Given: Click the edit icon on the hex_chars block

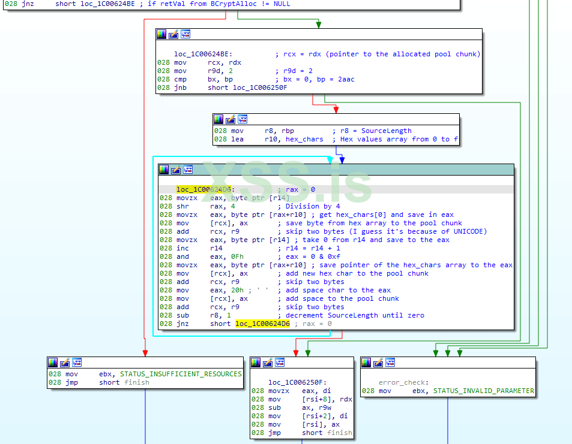Looking at the screenshot, I should coord(230,119).
